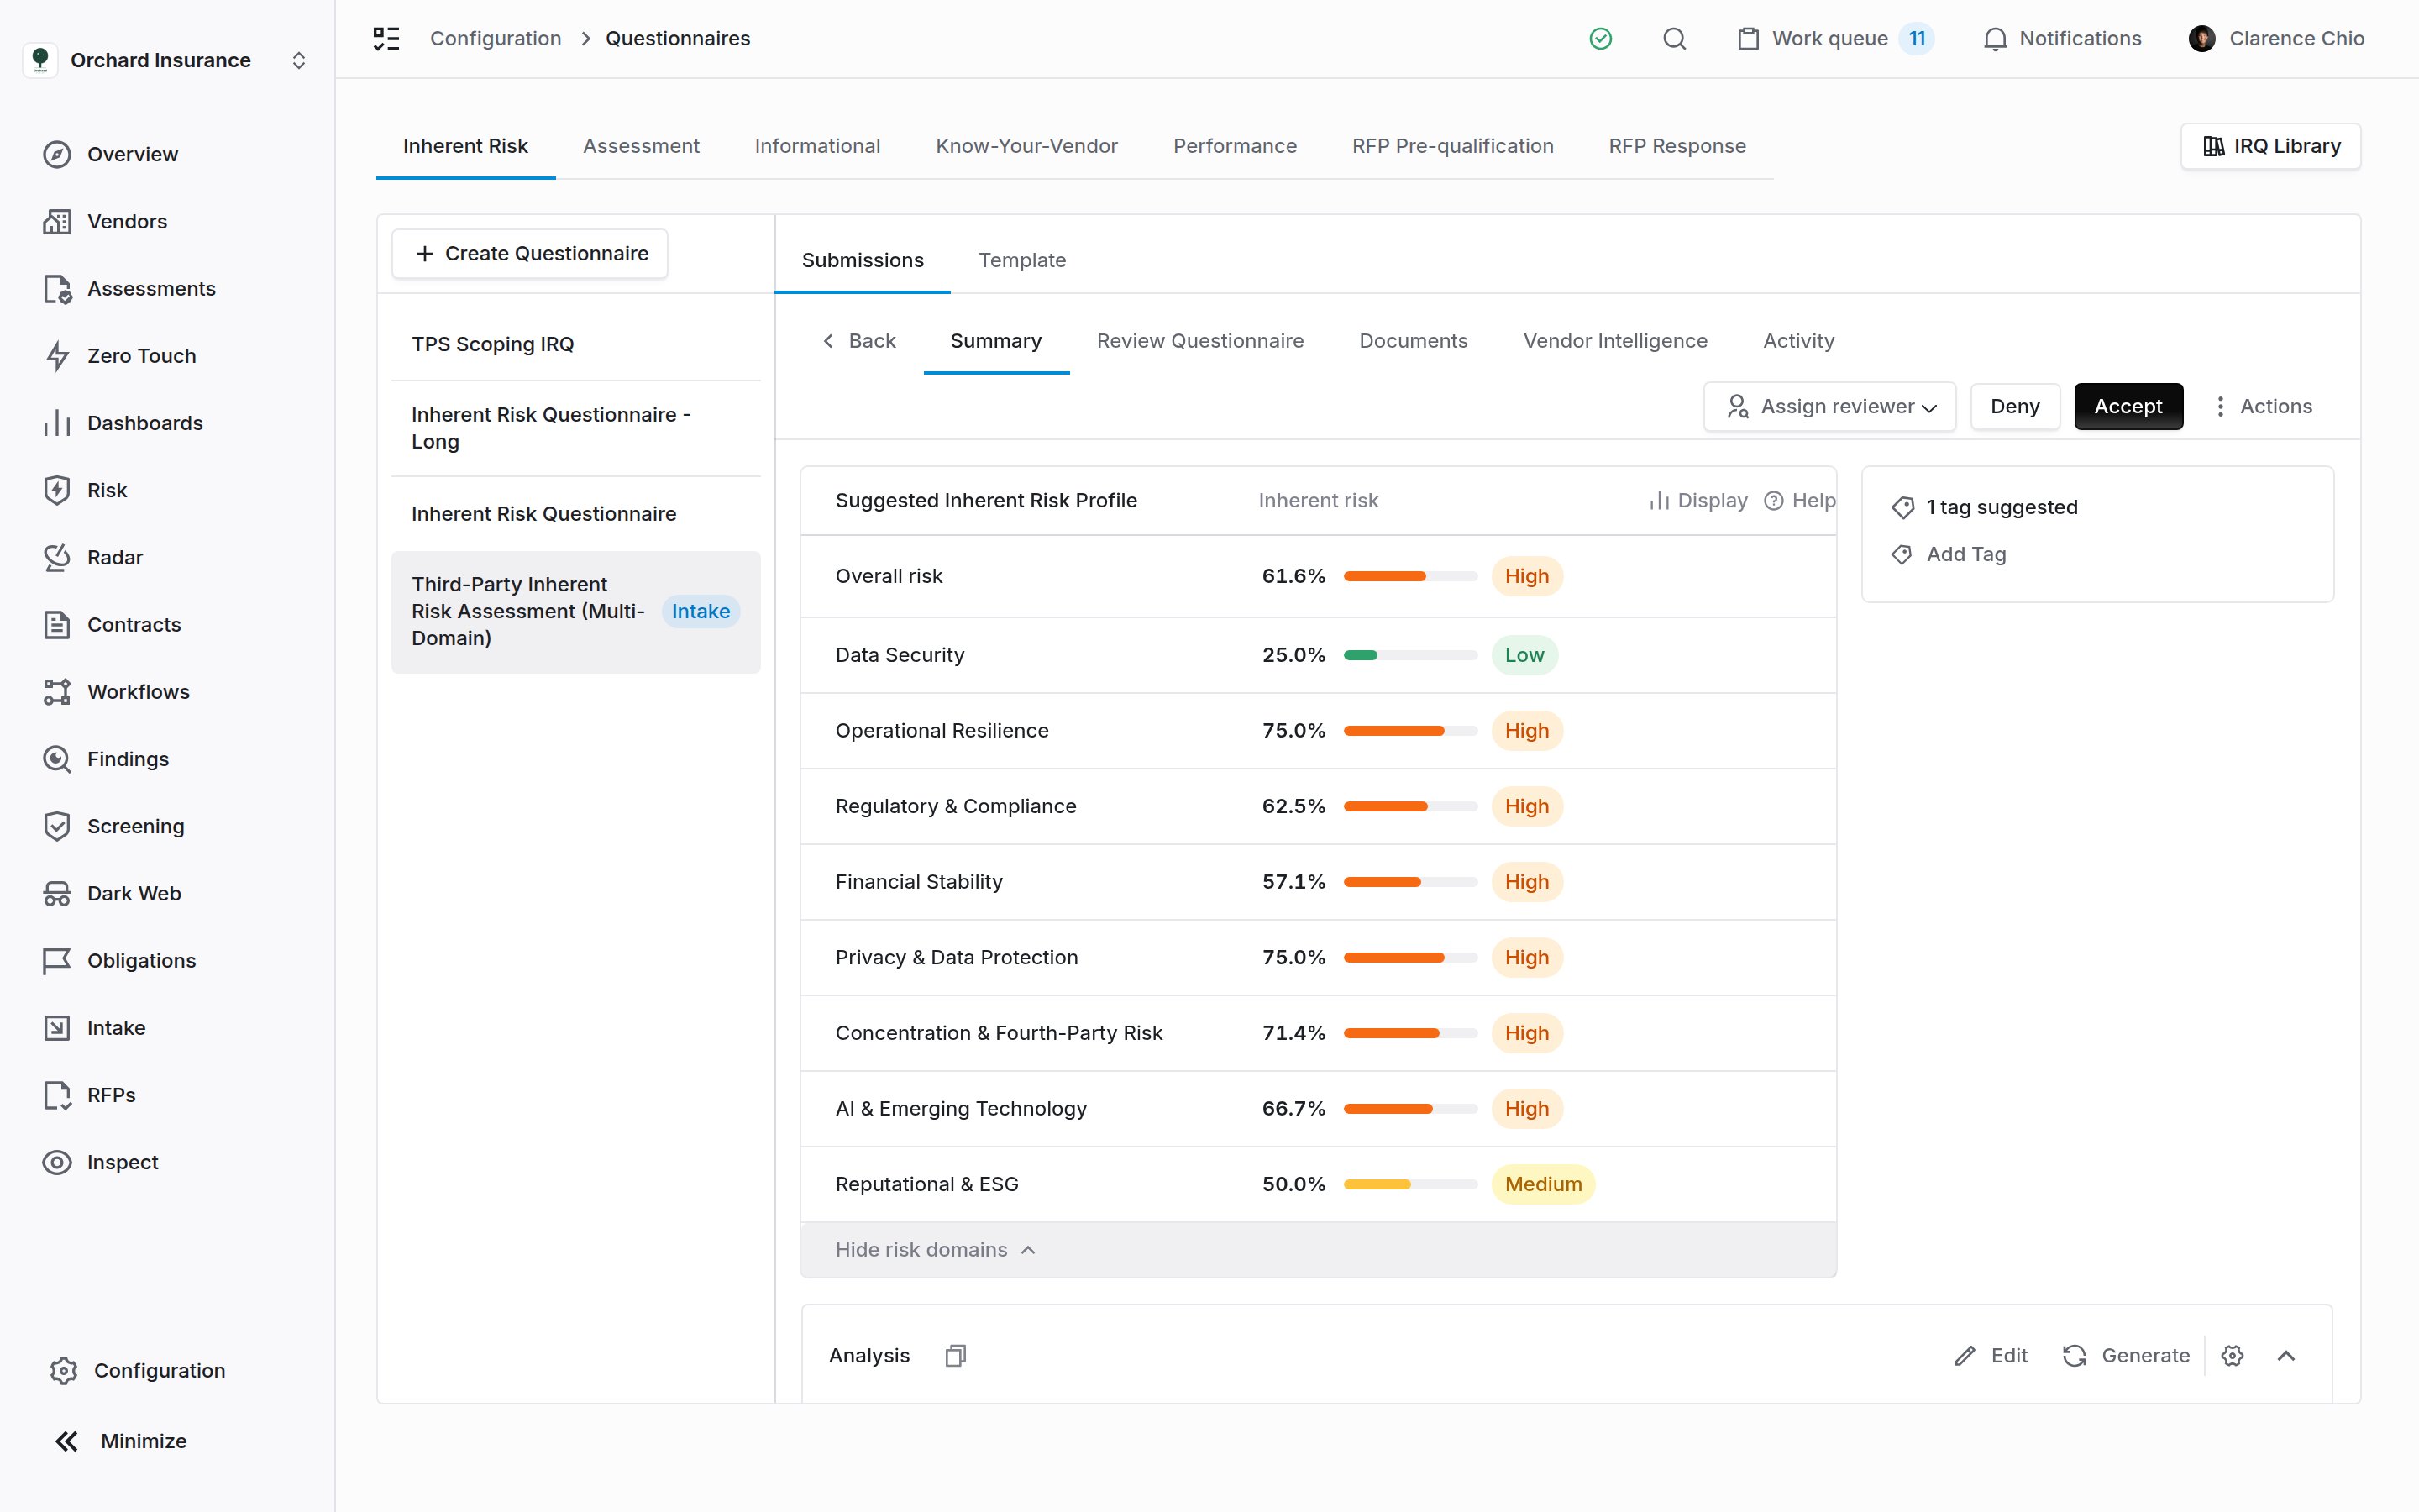Copy the Analysis text with copy icon
The width and height of the screenshot is (2419, 1512).
(x=956, y=1356)
